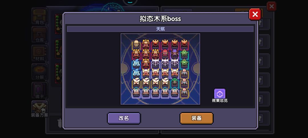This screenshot has height=138, width=308.
Task: Select the green-haired talent in fifth row
Action: (x=175, y=83)
